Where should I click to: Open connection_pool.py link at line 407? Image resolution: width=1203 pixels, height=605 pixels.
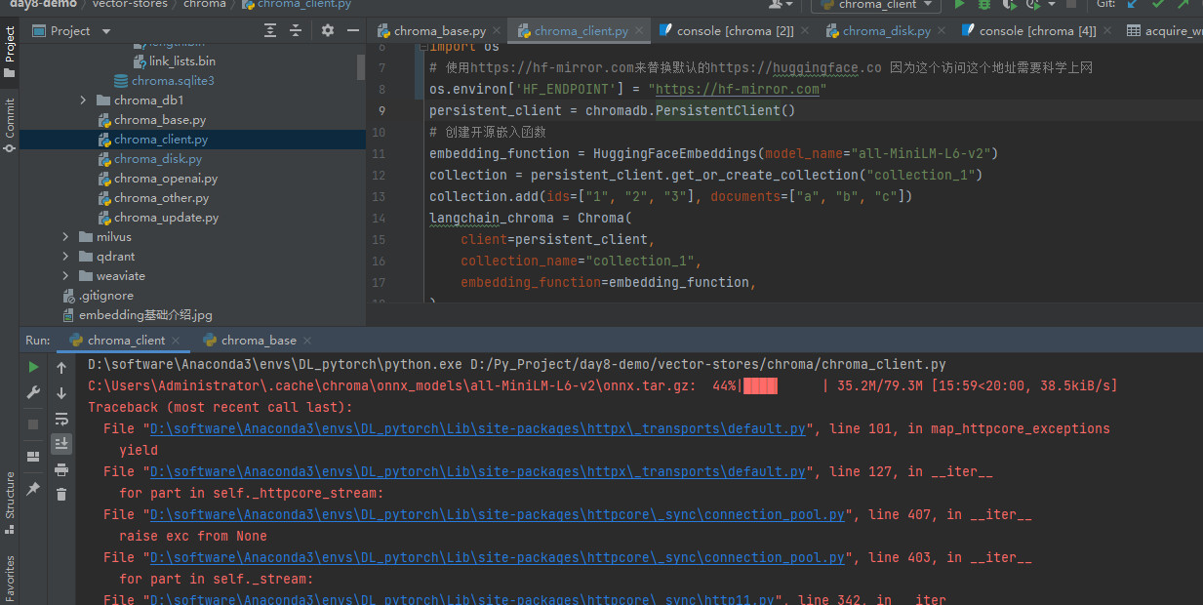498,514
